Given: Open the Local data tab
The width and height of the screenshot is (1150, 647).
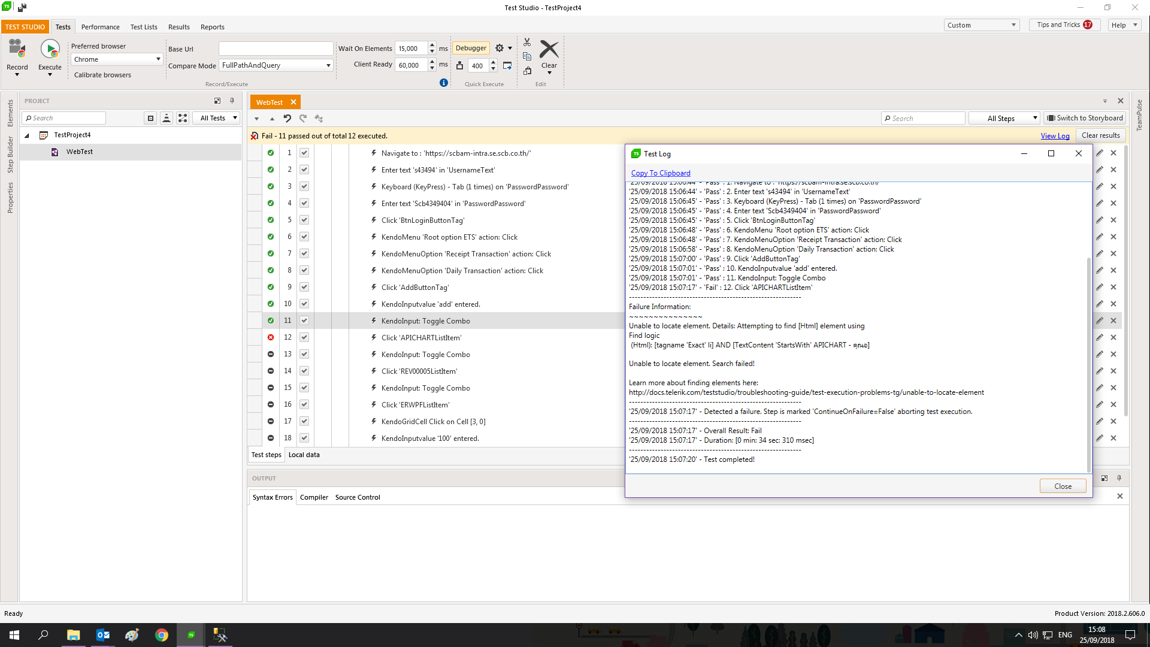Looking at the screenshot, I should click(304, 455).
